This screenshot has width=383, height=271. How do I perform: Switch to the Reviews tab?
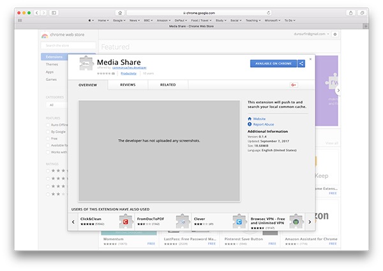[128, 85]
